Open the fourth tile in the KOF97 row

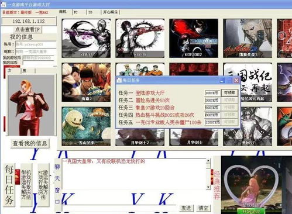click(x=248, y=38)
